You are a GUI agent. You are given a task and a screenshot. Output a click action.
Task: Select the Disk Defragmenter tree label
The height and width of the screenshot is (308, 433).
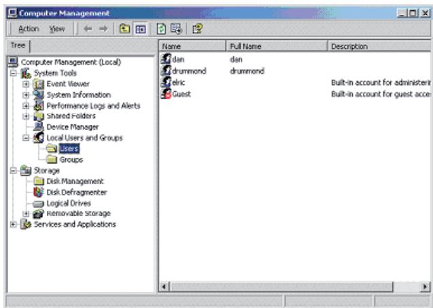click(x=77, y=192)
